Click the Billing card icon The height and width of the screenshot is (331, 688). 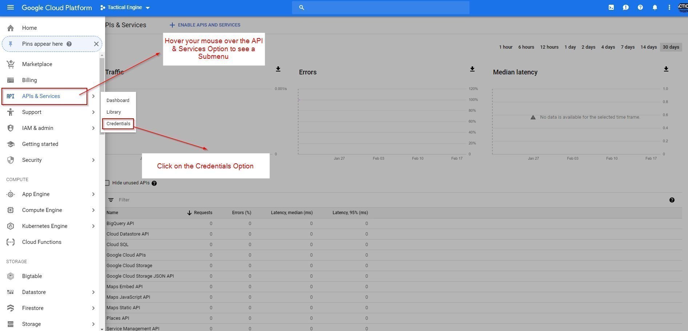(11, 80)
